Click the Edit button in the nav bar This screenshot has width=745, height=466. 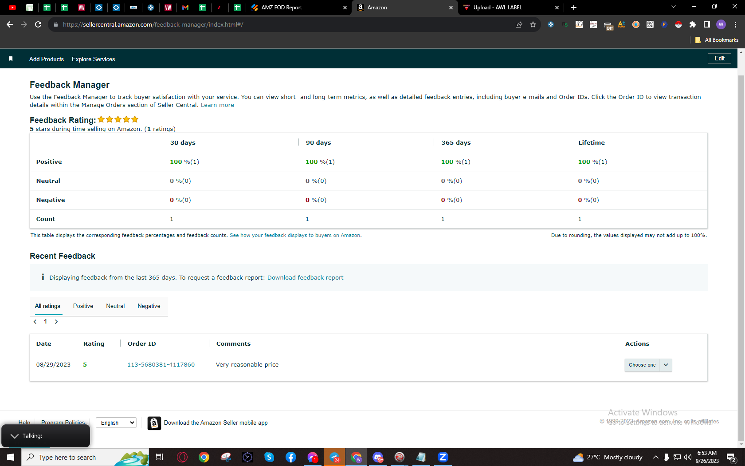coord(719,59)
